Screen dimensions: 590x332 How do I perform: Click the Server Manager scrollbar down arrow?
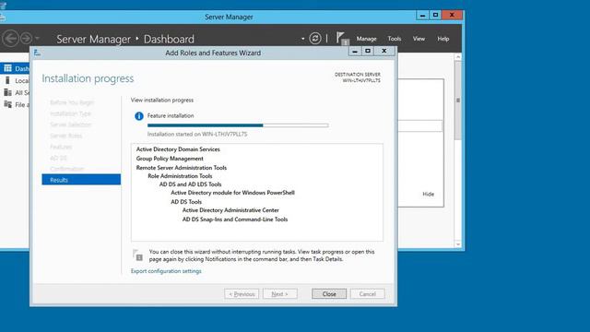[458, 244]
